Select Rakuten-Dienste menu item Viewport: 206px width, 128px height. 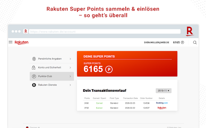(x=52, y=85)
